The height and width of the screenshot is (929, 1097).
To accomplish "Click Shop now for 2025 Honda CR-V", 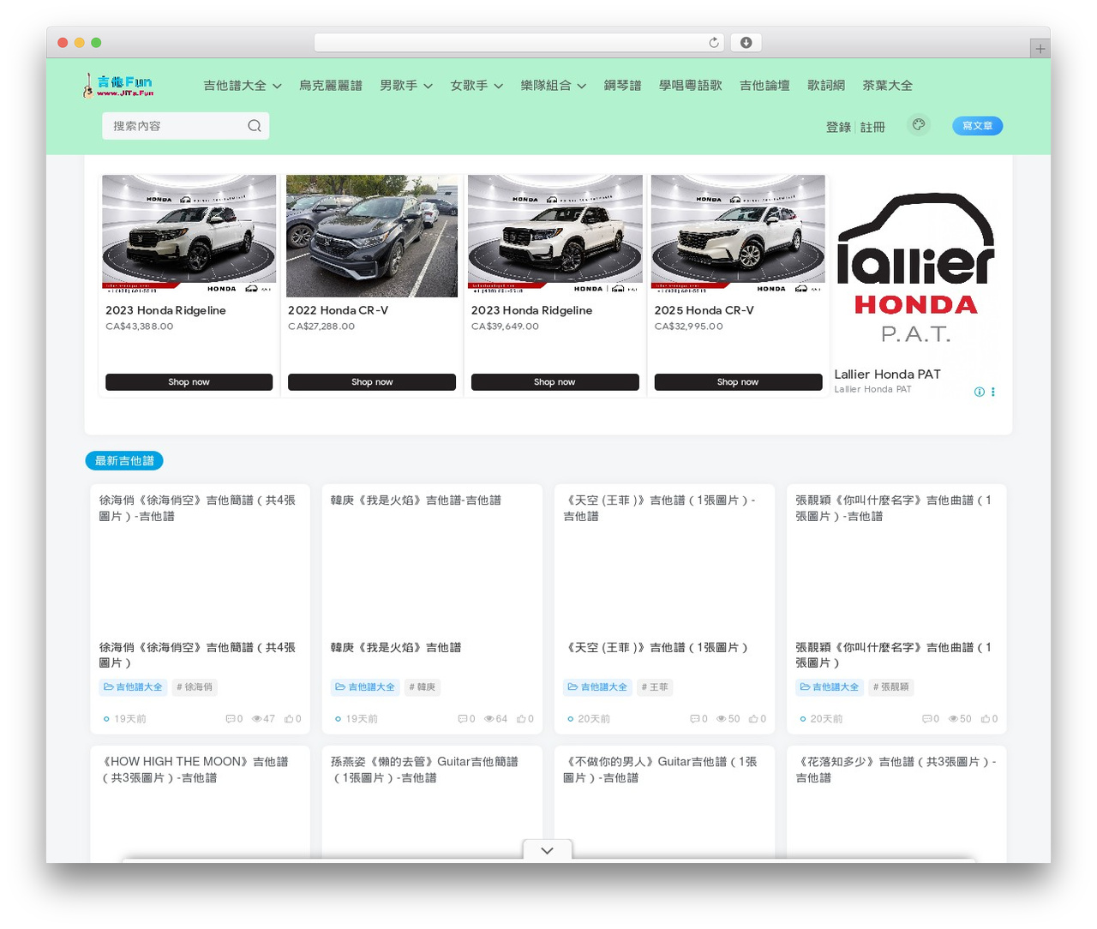I will [738, 382].
